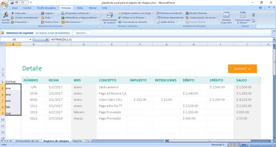This screenshot has height=147, width=276.
Task: Click the Help icon in ribbon corner
Action: pos(260,8)
